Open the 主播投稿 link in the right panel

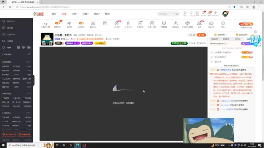click(220, 35)
